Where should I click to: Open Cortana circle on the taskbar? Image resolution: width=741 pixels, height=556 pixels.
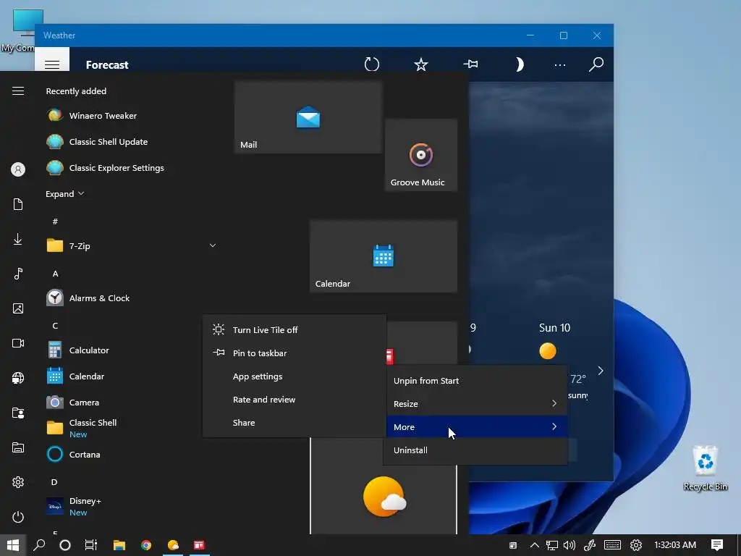tap(65, 545)
